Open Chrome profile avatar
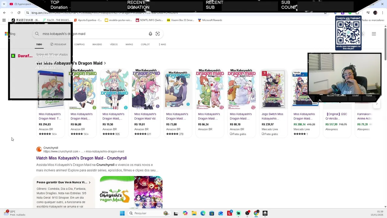 375,13
